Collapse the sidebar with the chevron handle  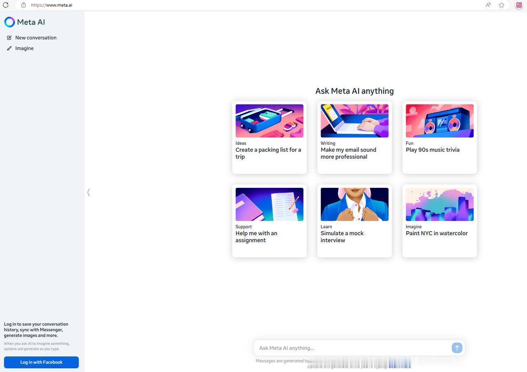[x=89, y=192]
